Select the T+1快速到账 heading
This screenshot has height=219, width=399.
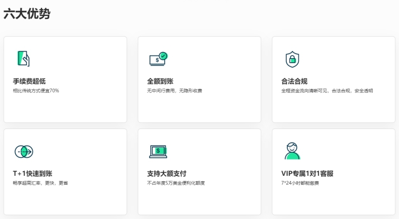coord(32,174)
